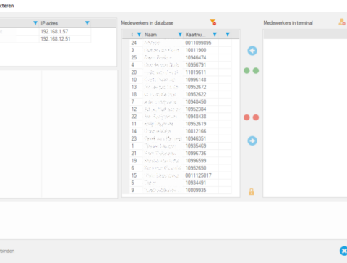This screenshot has height=263, width=347.
Task: Select employee row with card 0011099895
Action: tap(181, 43)
